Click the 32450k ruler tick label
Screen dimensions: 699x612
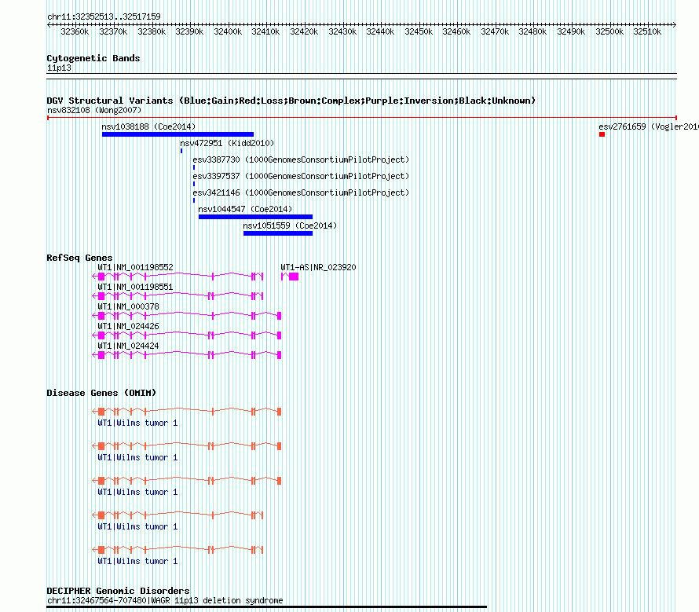click(x=419, y=31)
